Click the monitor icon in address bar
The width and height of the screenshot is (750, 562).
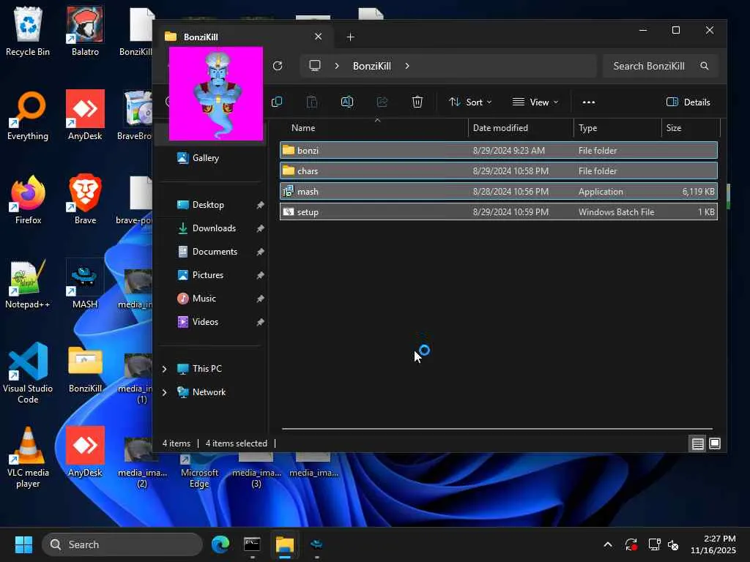tap(315, 66)
